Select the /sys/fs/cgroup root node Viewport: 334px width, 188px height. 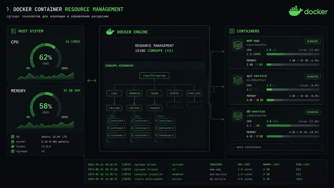click(x=154, y=75)
